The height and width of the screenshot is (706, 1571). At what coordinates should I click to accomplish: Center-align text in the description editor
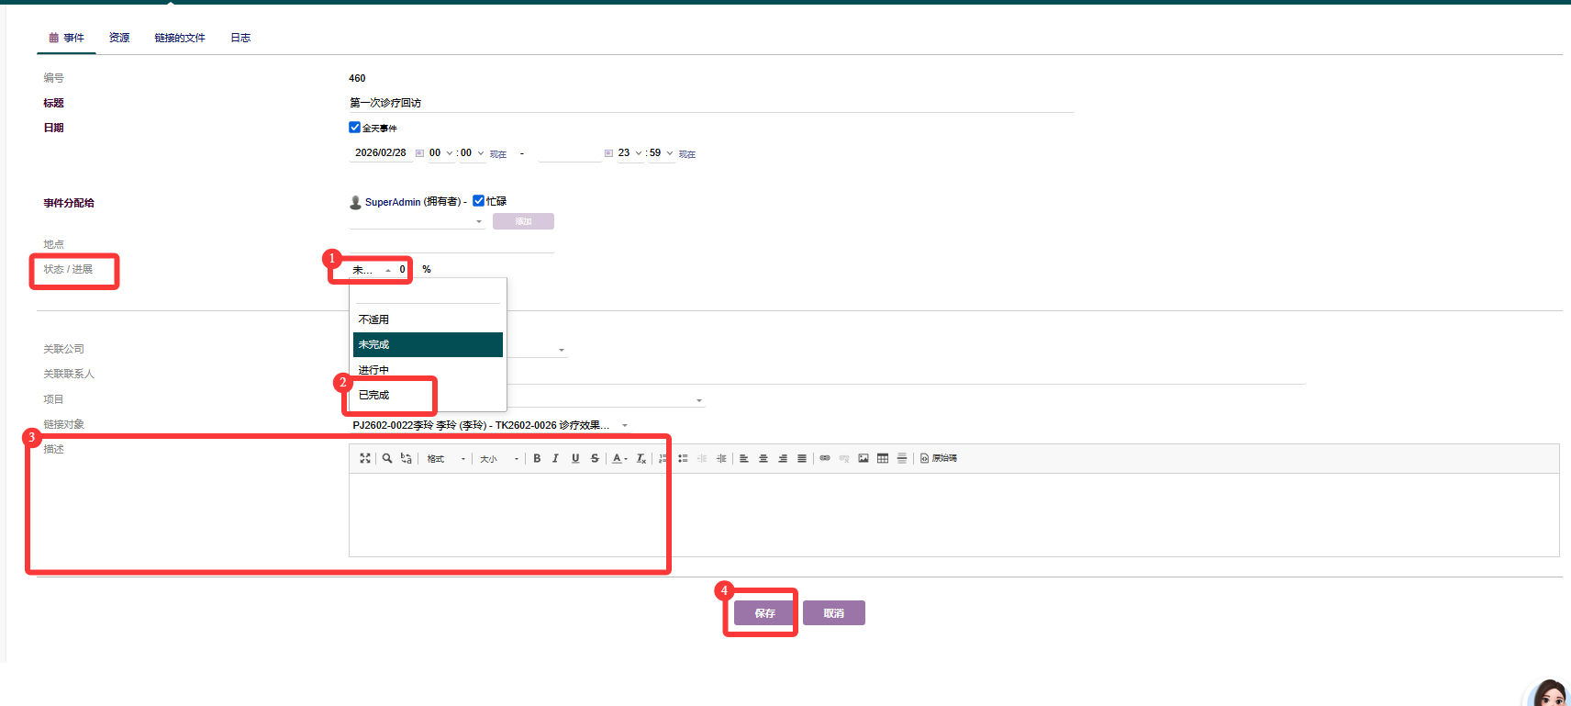pyautogui.click(x=763, y=458)
